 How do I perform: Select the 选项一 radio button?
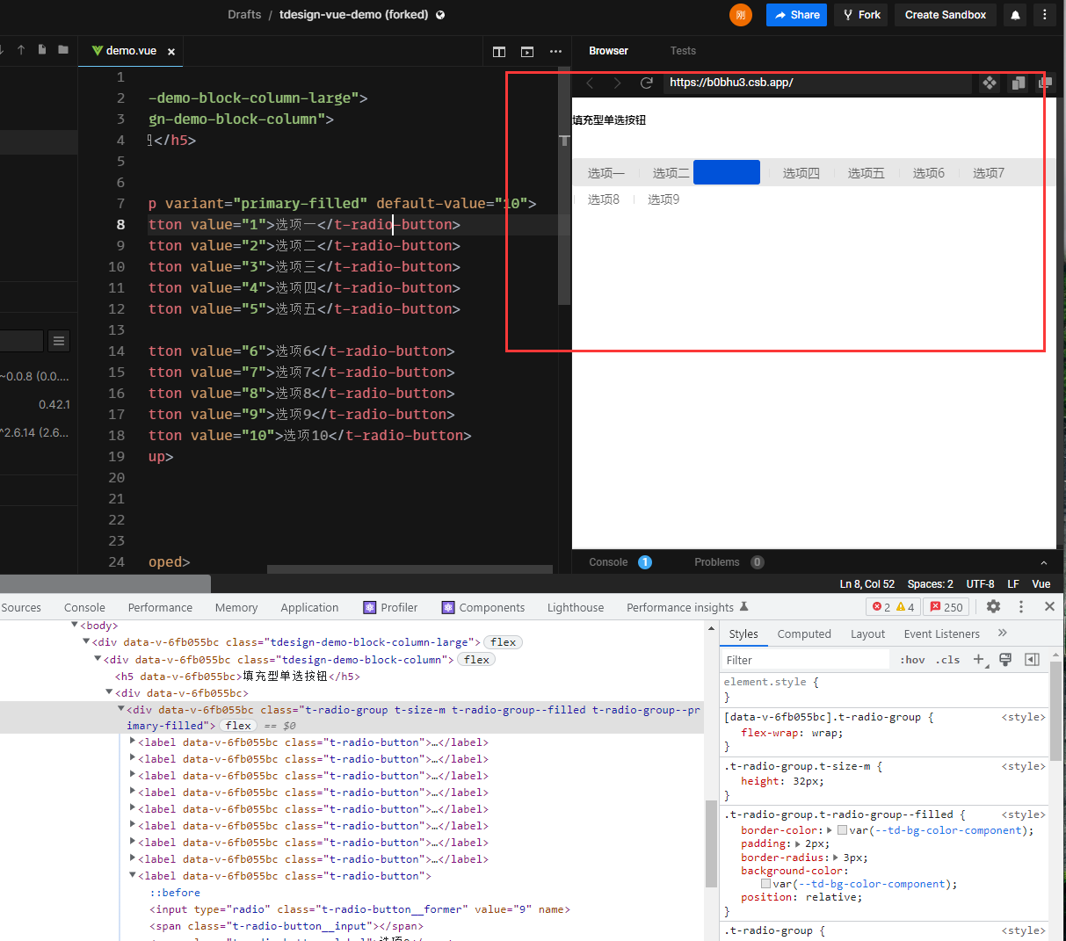606,172
